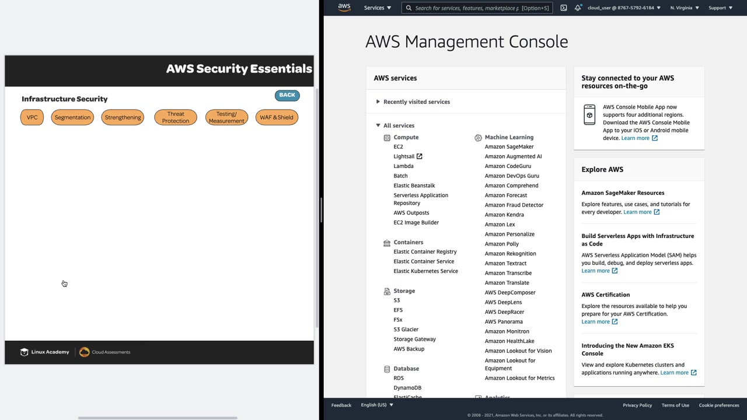
Task: Click the Database category icon
Action: pyautogui.click(x=387, y=369)
